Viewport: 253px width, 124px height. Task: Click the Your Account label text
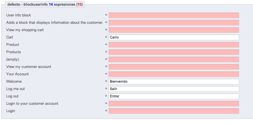17,74
